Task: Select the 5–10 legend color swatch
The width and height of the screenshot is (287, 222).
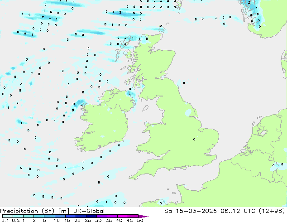Action: coord(49,216)
